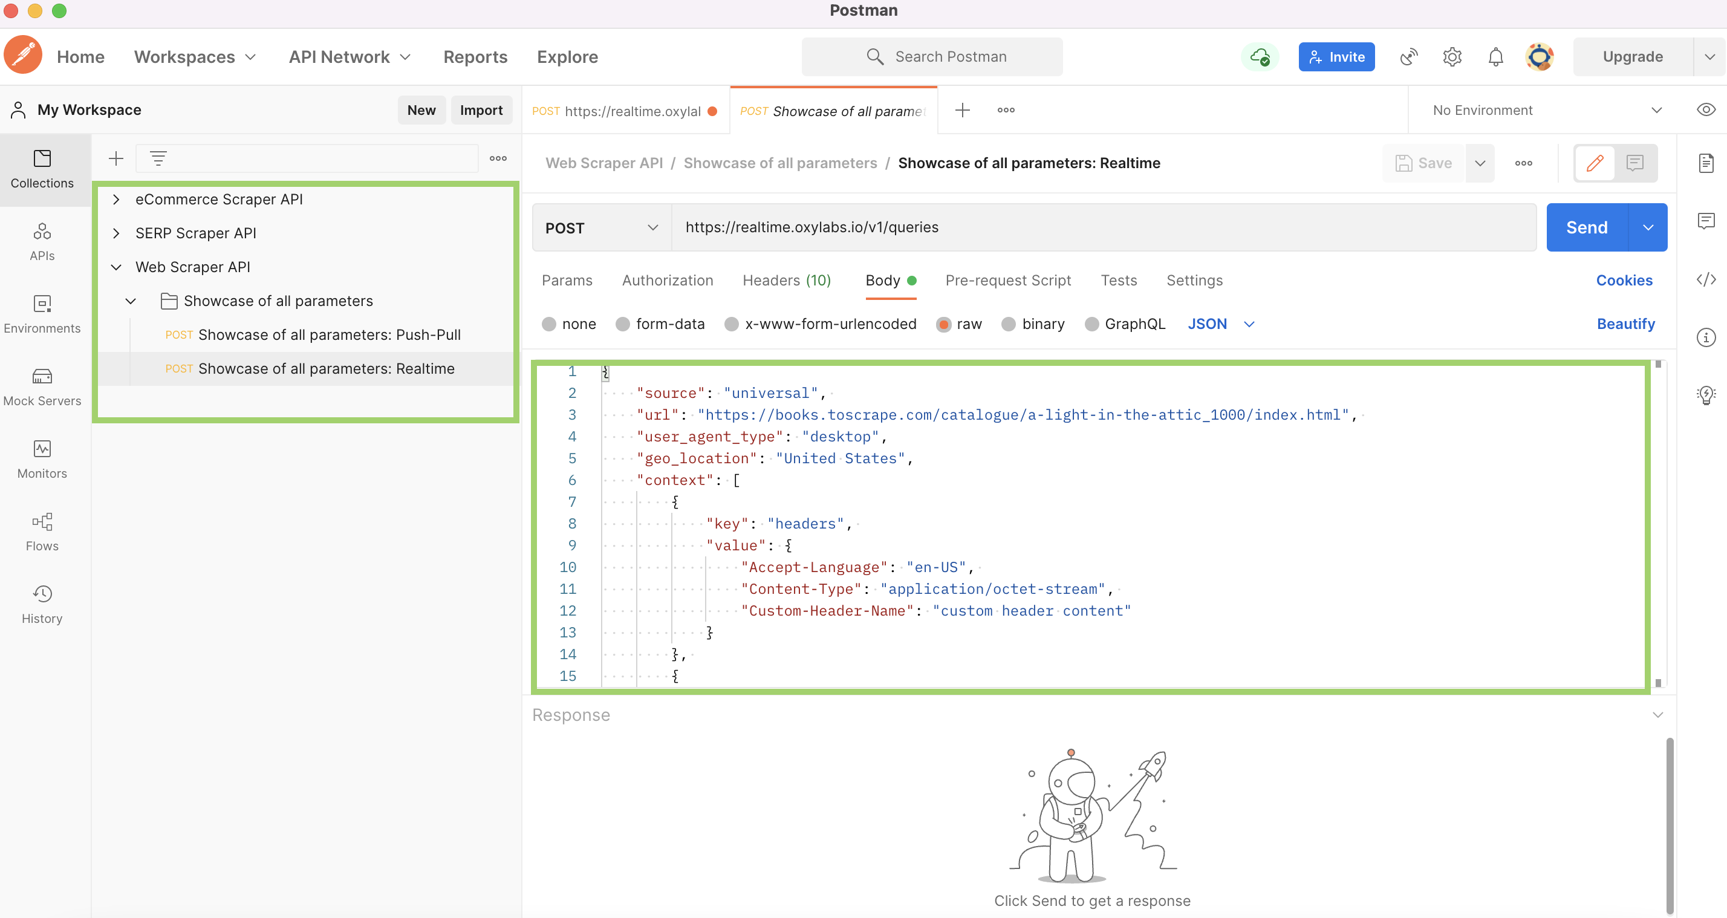Click the Send button

[x=1586, y=228]
